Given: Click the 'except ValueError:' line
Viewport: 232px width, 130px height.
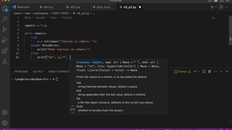Looking at the screenshot, I should (x=45, y=45).
